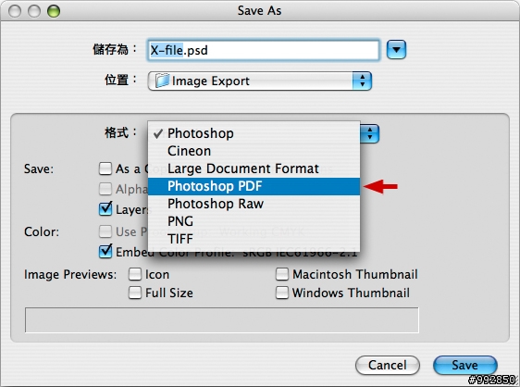Click the Cancel button
Viewport: 520px width, 387px height.
tap(388, 365)
